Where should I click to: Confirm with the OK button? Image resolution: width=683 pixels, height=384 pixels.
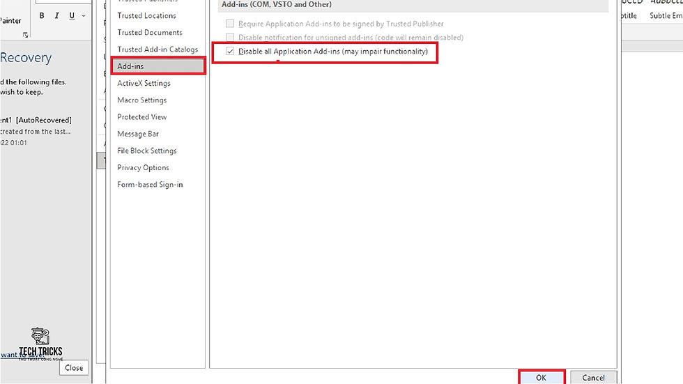(x=542, y=378)
